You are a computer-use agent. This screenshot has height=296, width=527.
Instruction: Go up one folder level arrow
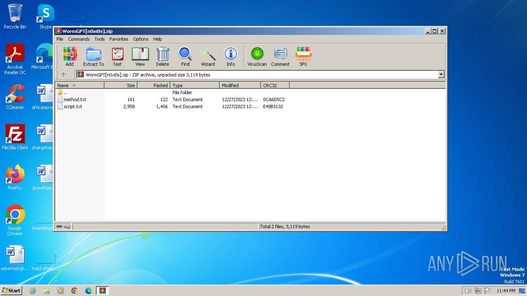click(63, 74)
